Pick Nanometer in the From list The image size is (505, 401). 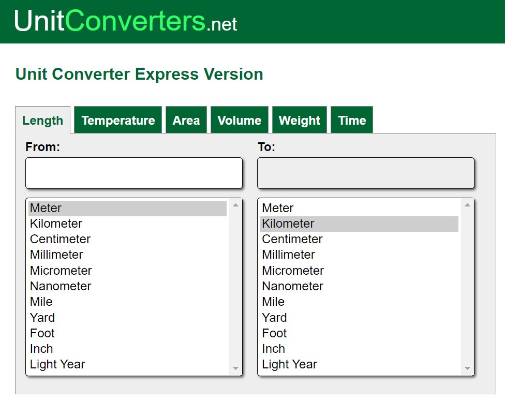click(x=127, y=286)
